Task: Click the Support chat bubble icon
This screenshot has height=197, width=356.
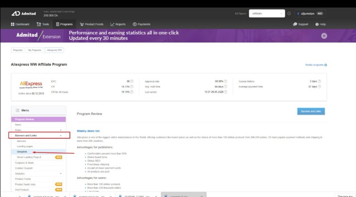Action: point(295,24)
